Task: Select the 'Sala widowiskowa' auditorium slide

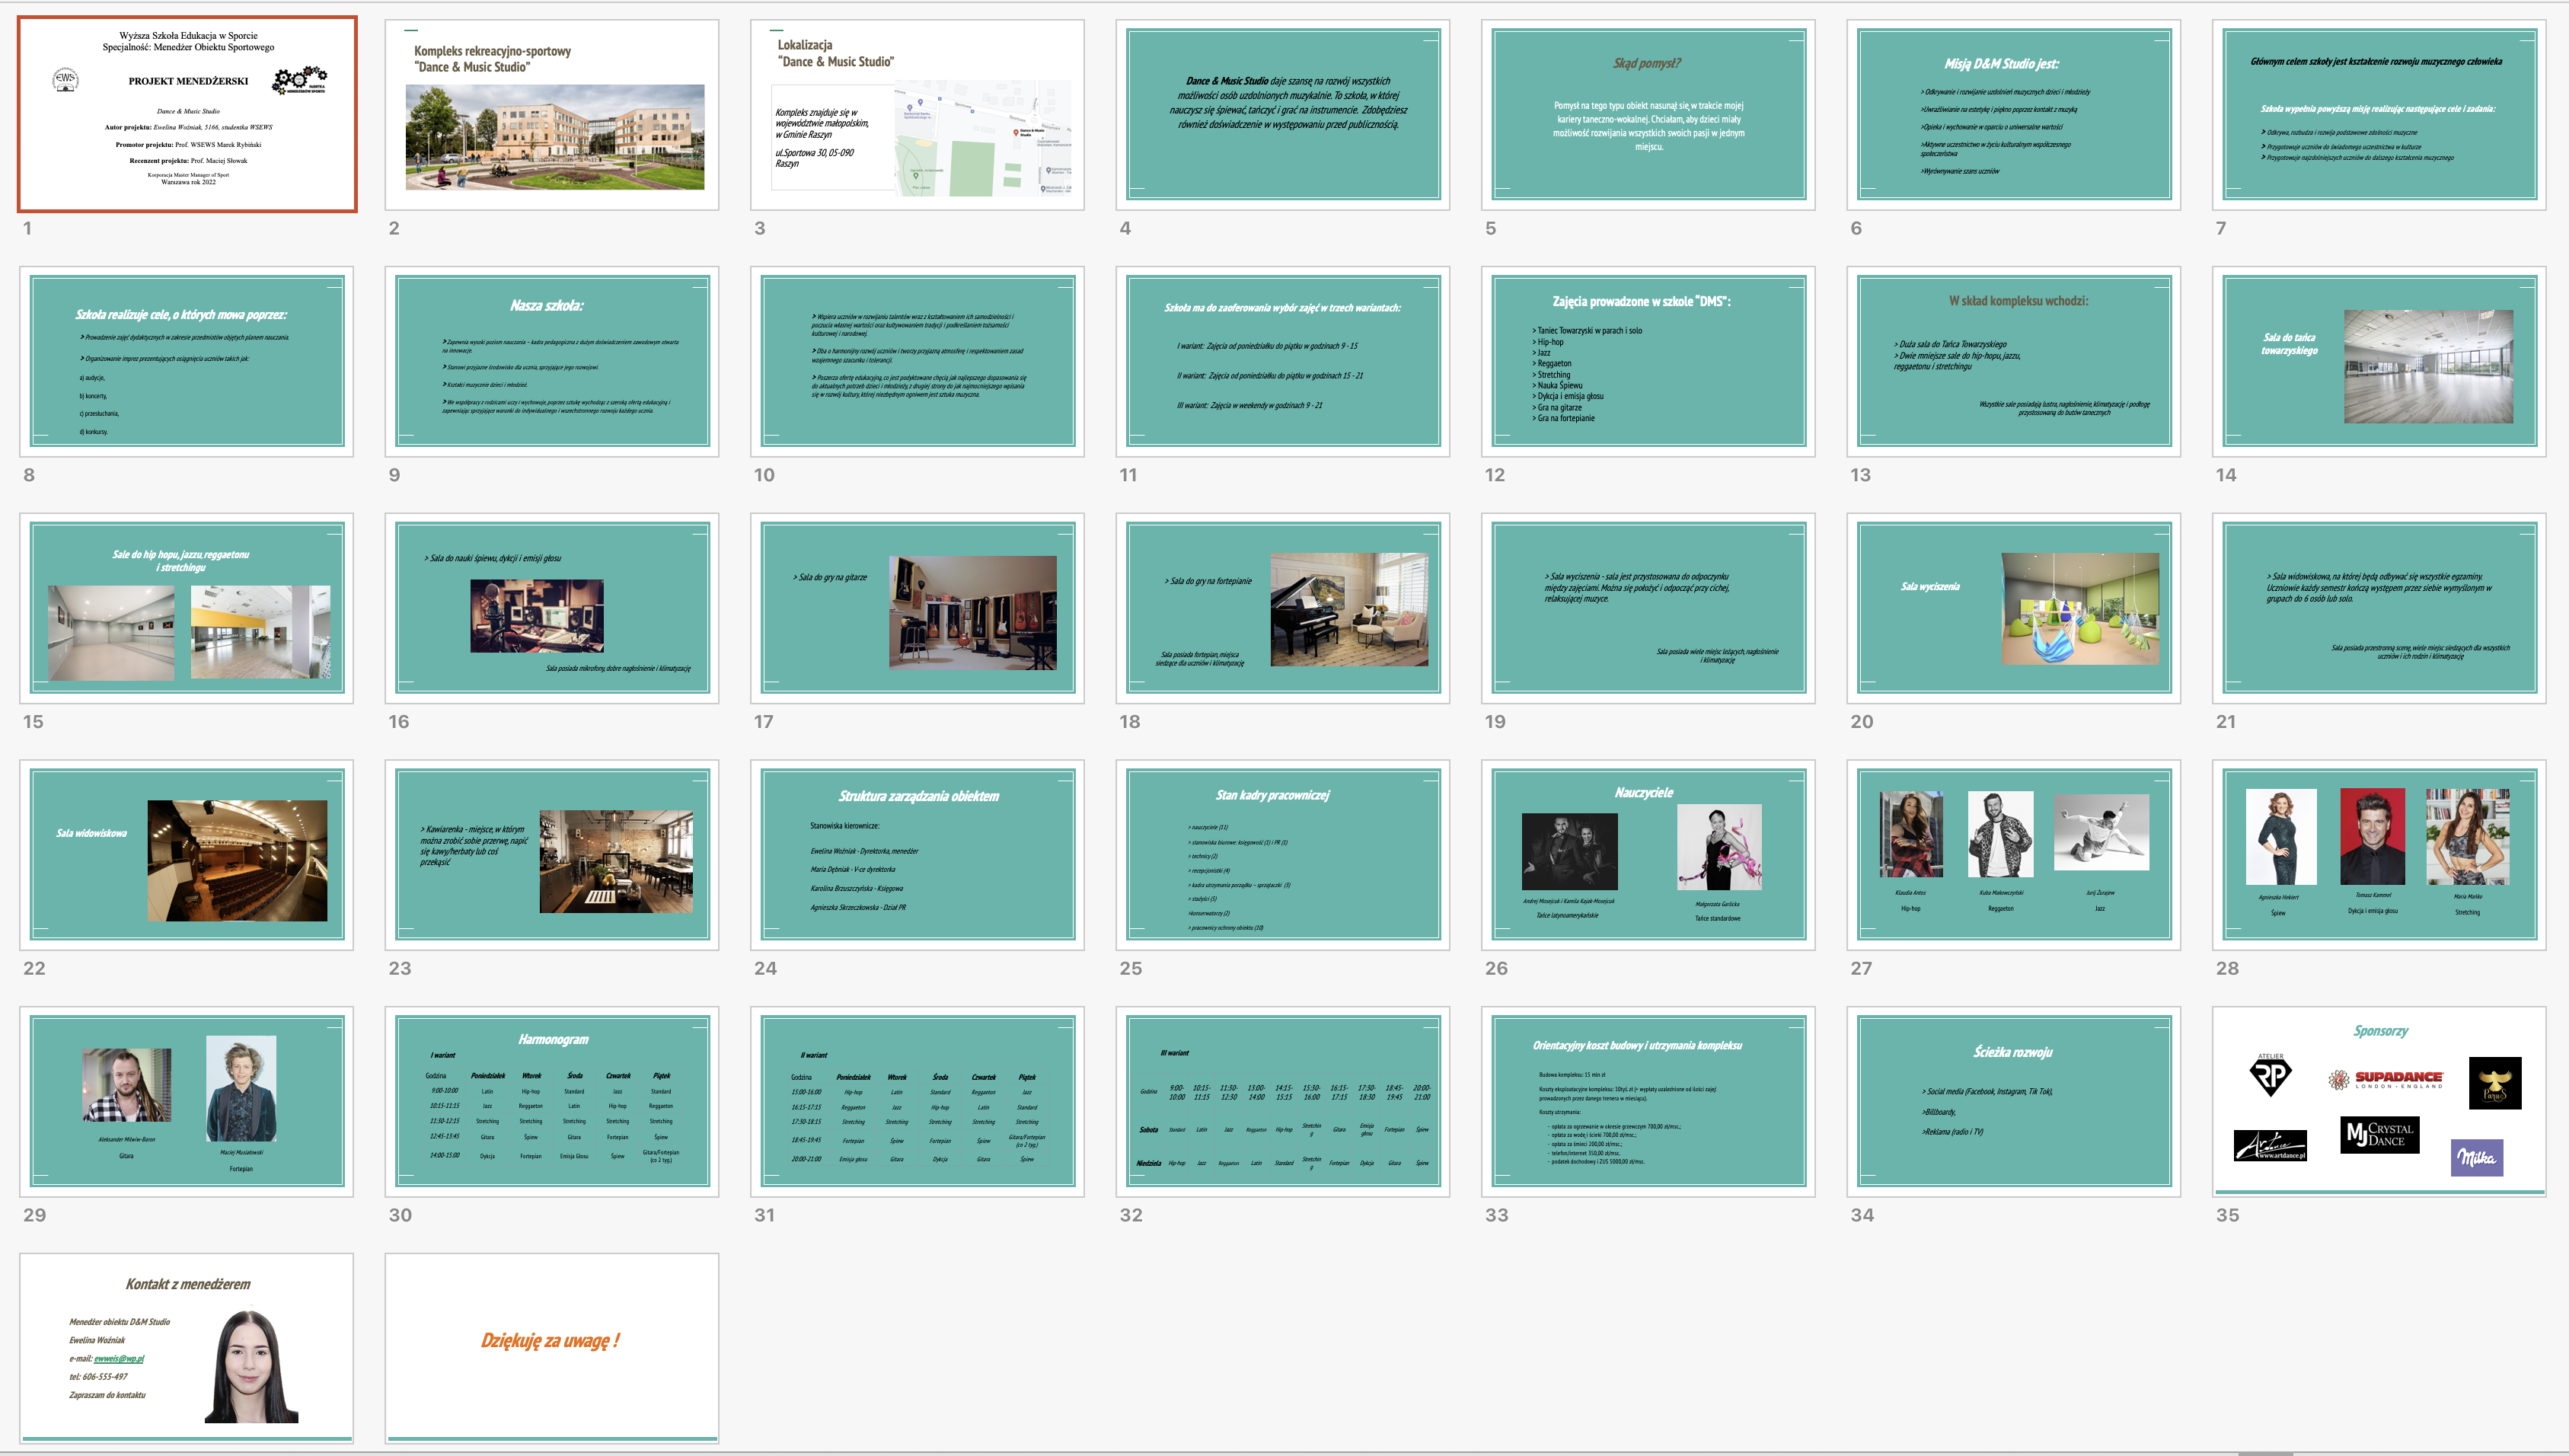Action: 187,855
